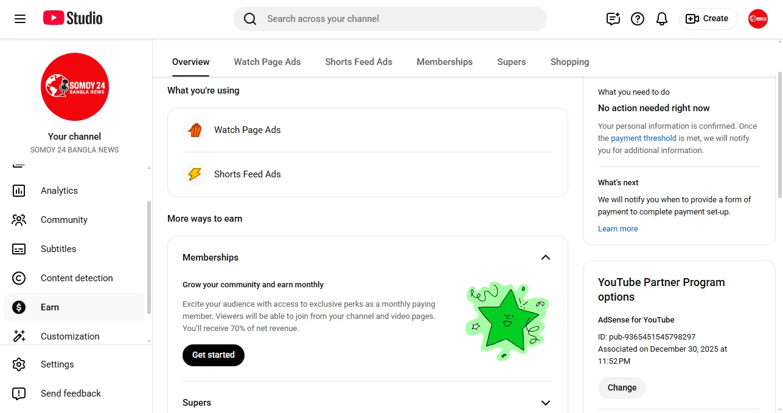Screen dimensions: 783x413
Task: Focus the Search across your channel field
Action: [390, 19]
